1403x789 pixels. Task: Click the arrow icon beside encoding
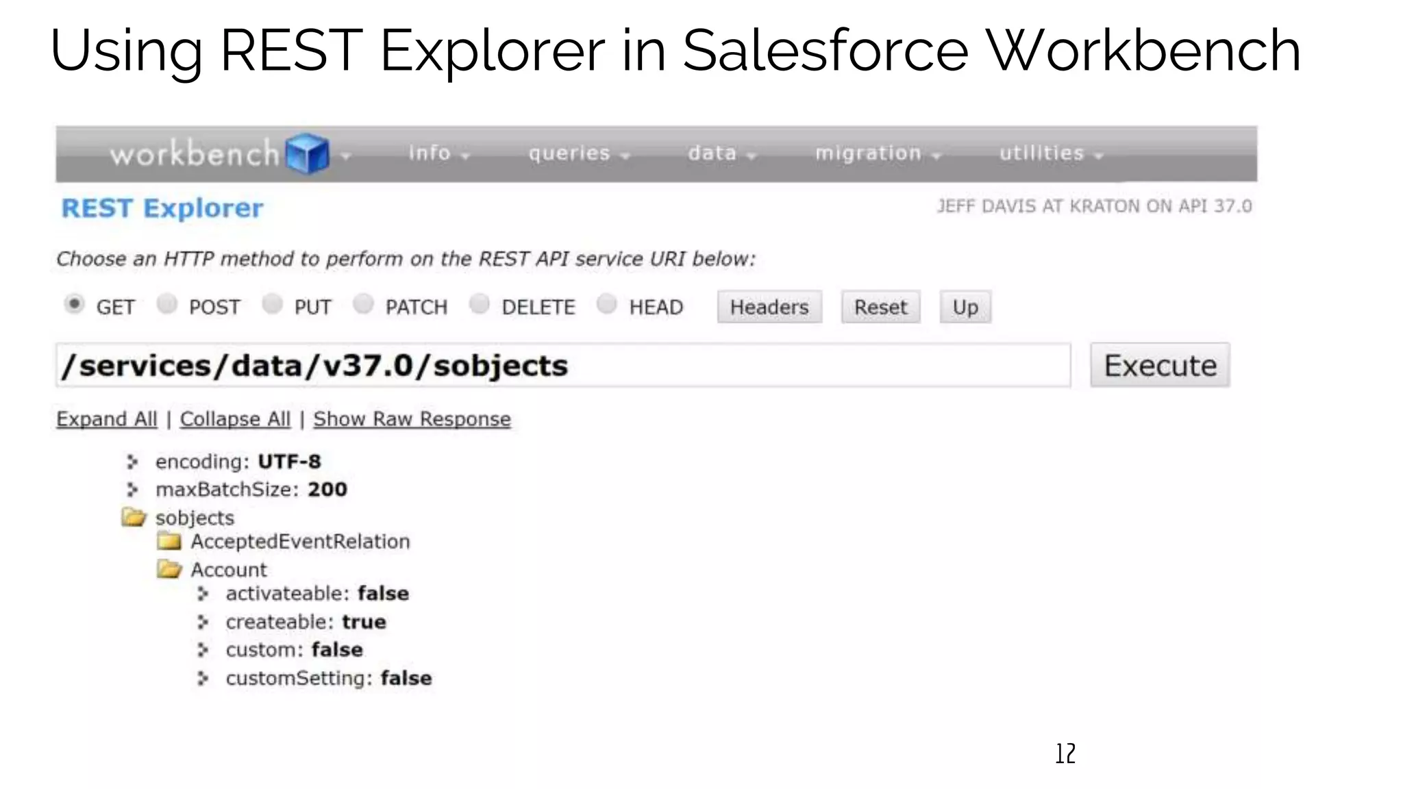tap(132, 462)
